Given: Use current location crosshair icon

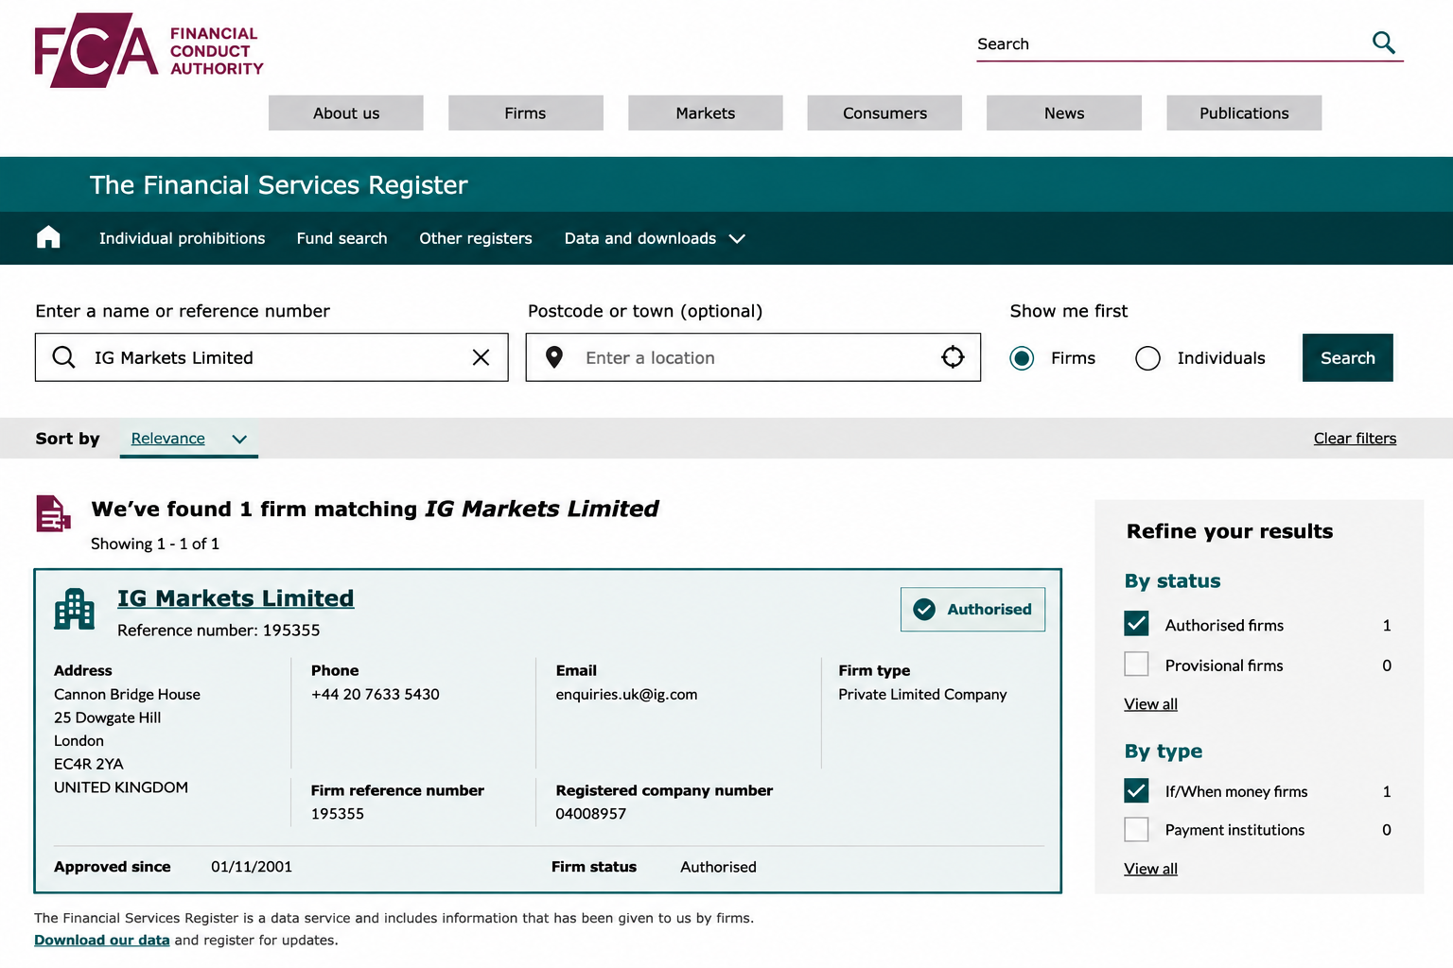Looking at the screenshot, I should click(953, 356).
